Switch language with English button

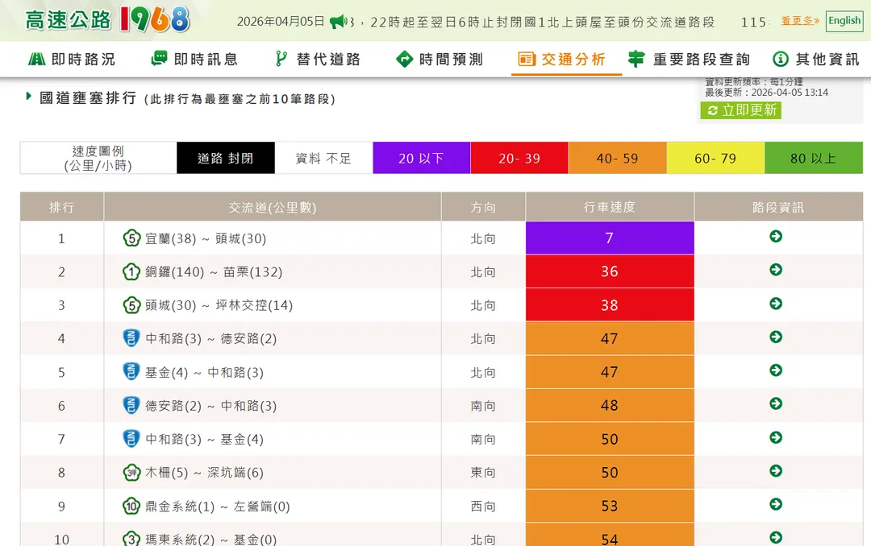pyautogui.click(x=844, y=21)
